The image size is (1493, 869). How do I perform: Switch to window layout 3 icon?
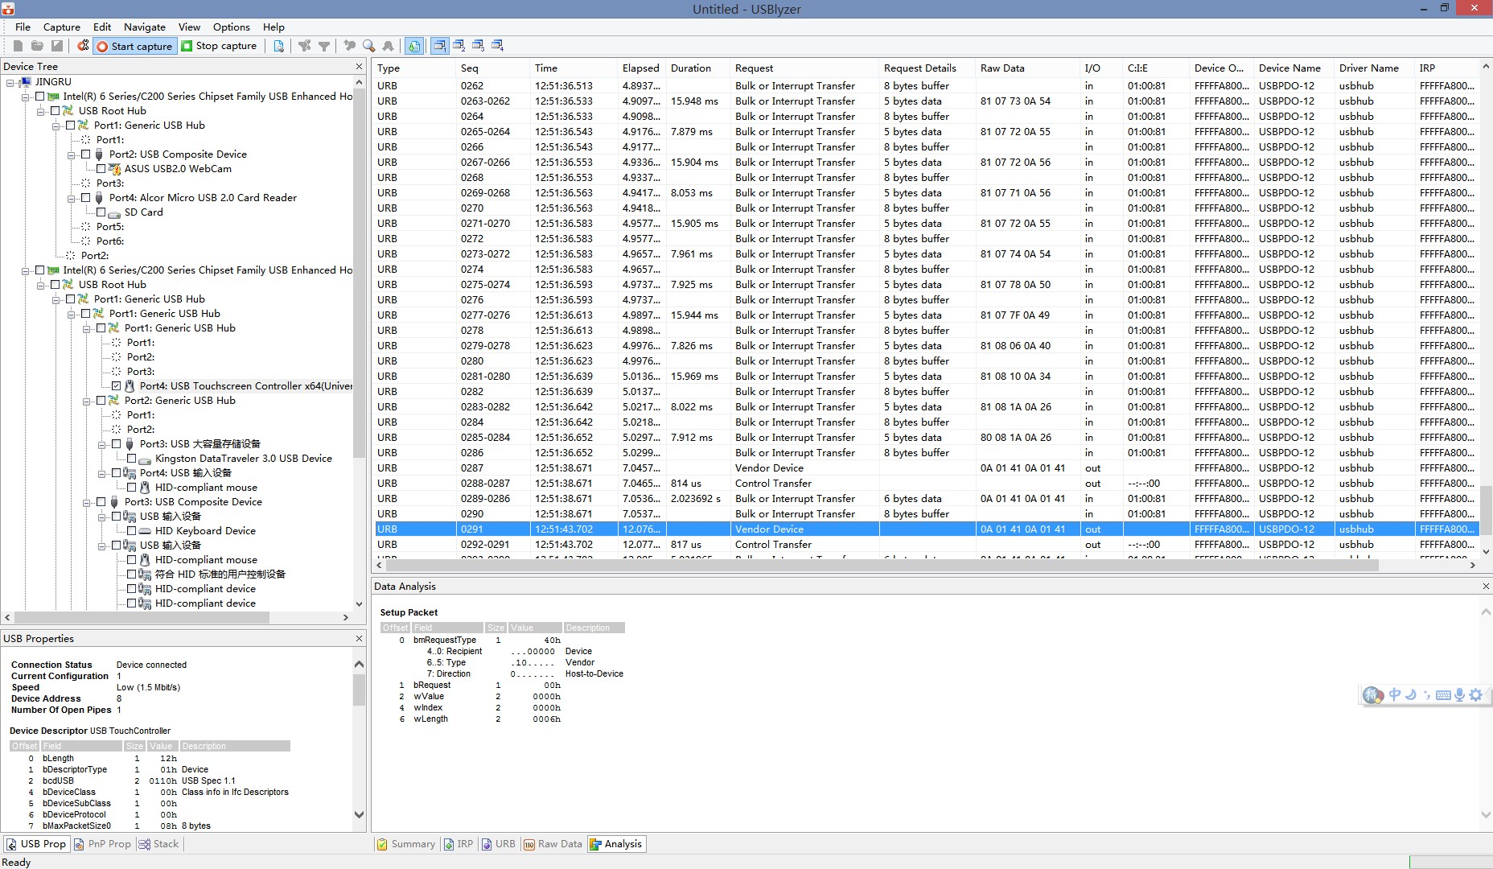click(x=479, y=46)
